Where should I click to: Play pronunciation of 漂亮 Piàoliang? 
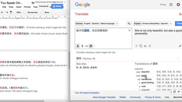click(x=94, y=59)
